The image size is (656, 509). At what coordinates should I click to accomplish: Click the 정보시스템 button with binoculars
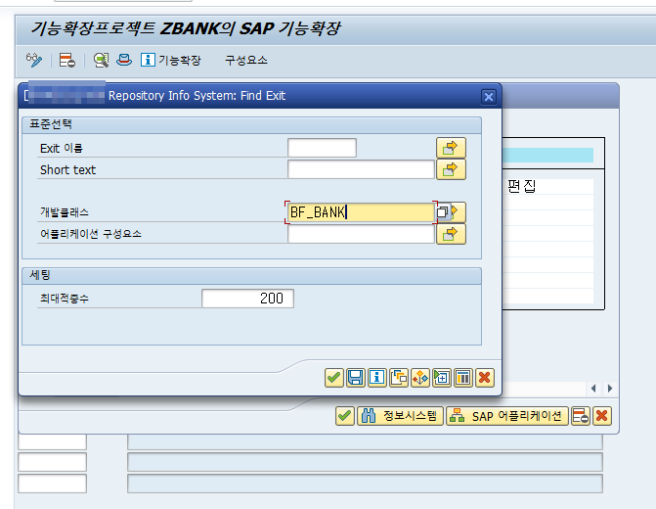tap(400, 416)
